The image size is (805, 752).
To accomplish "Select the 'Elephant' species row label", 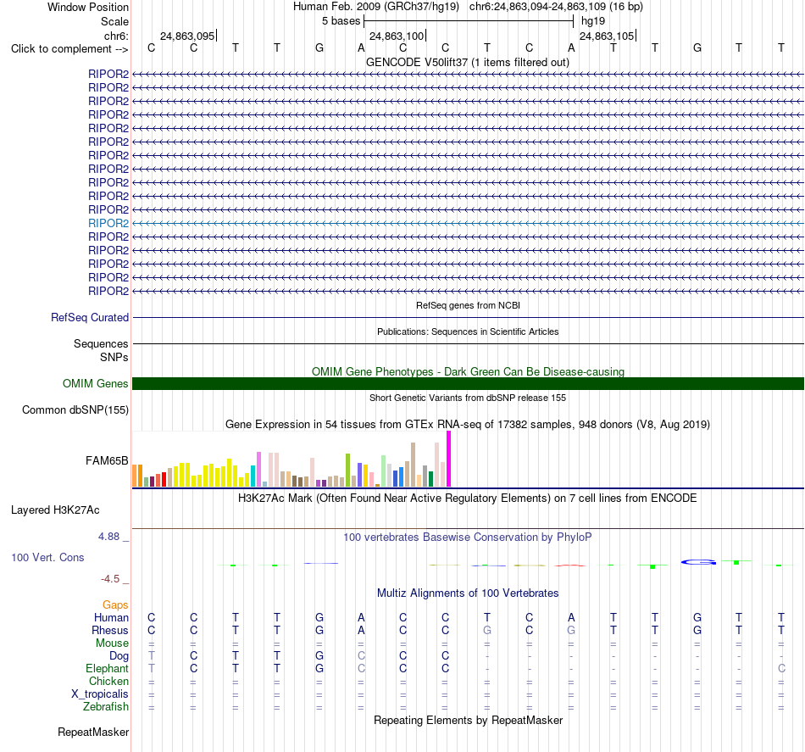I will coord(107,668).
